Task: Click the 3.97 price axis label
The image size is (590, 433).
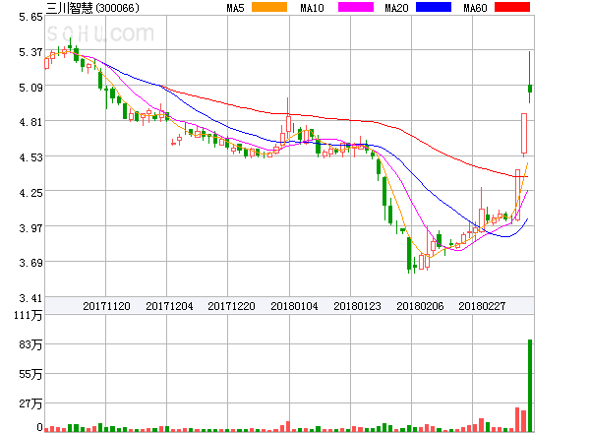Action: 30,227
